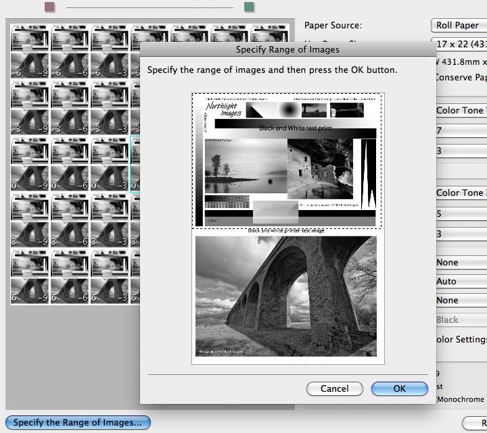Open the Roll Paper source dropdown
This screenshot has width=487, height=433.
point(459,26)
